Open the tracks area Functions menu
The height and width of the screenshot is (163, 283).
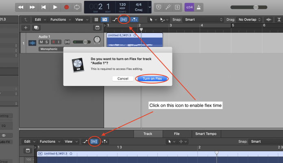61,19
